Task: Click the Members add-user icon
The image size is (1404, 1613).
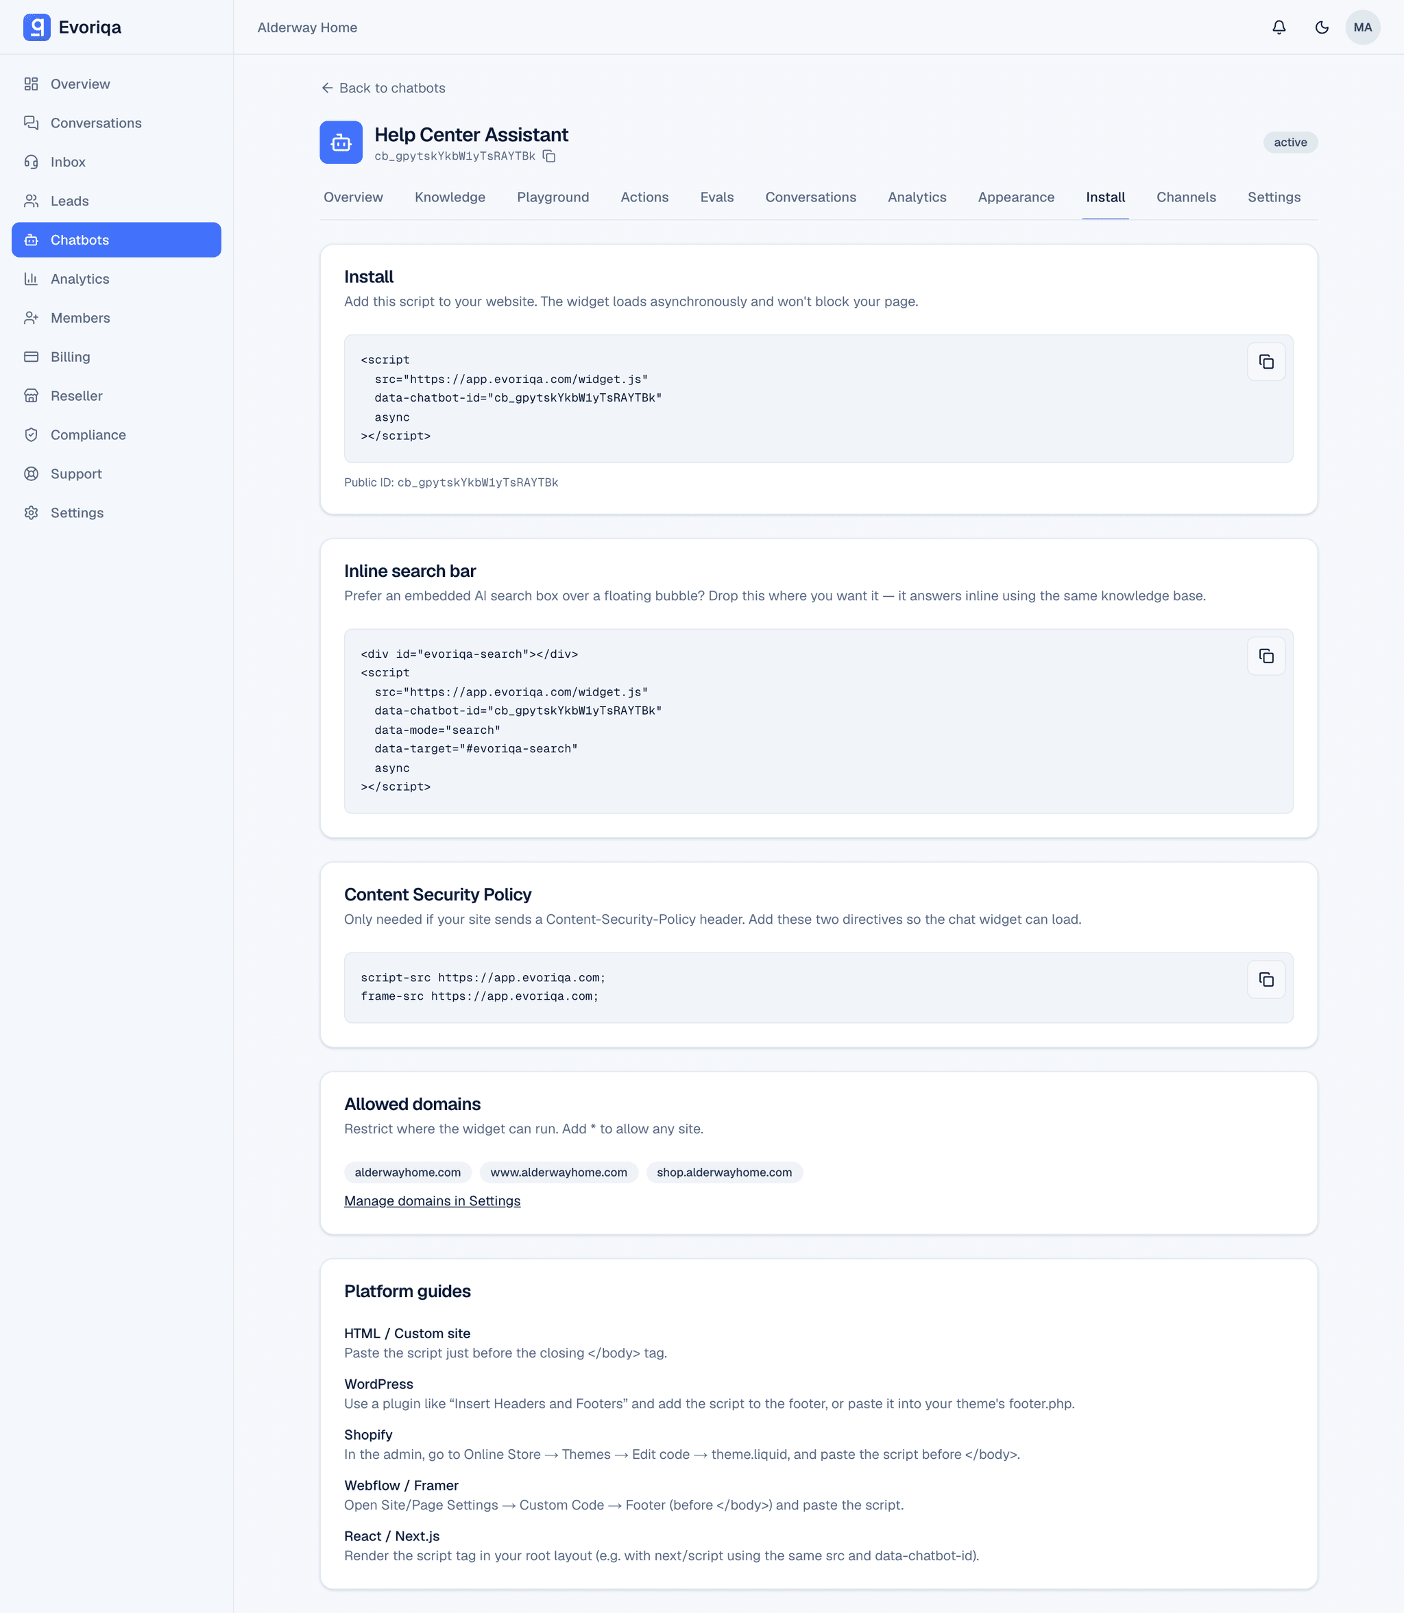Action: point(32,318)
